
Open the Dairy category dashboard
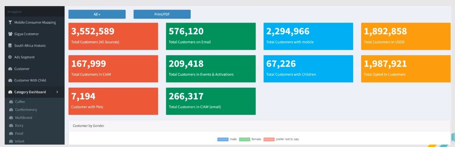19,126
